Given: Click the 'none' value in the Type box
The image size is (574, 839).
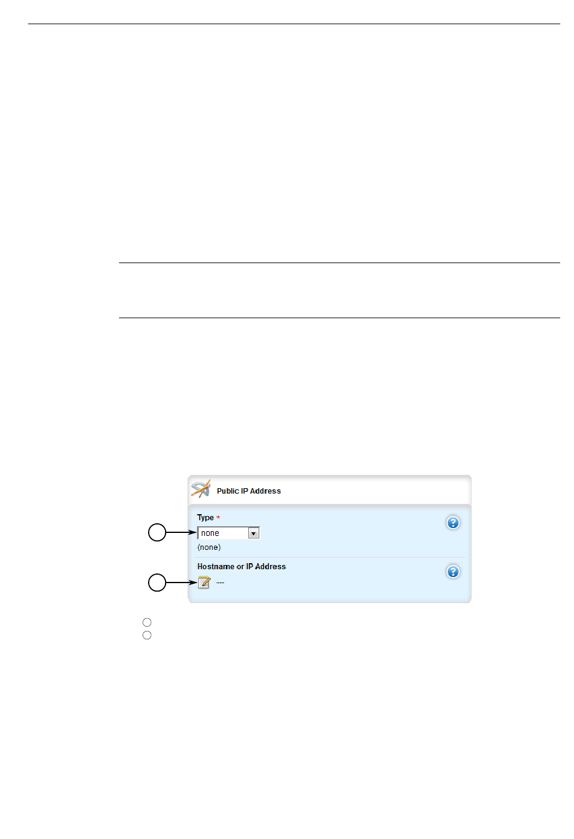Looking at the screenshot, I should tap(210, 533).
